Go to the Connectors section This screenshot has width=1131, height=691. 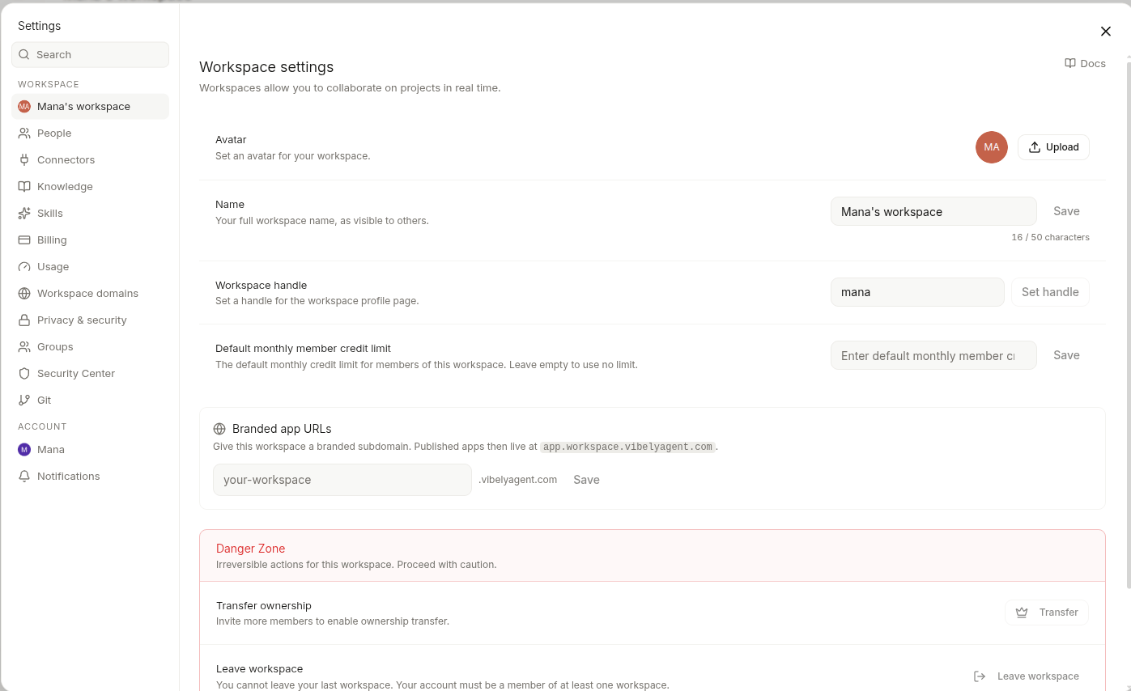point(91,160)
